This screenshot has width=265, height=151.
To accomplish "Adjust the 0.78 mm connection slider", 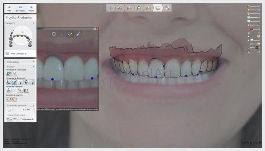I will click(17, 110).
